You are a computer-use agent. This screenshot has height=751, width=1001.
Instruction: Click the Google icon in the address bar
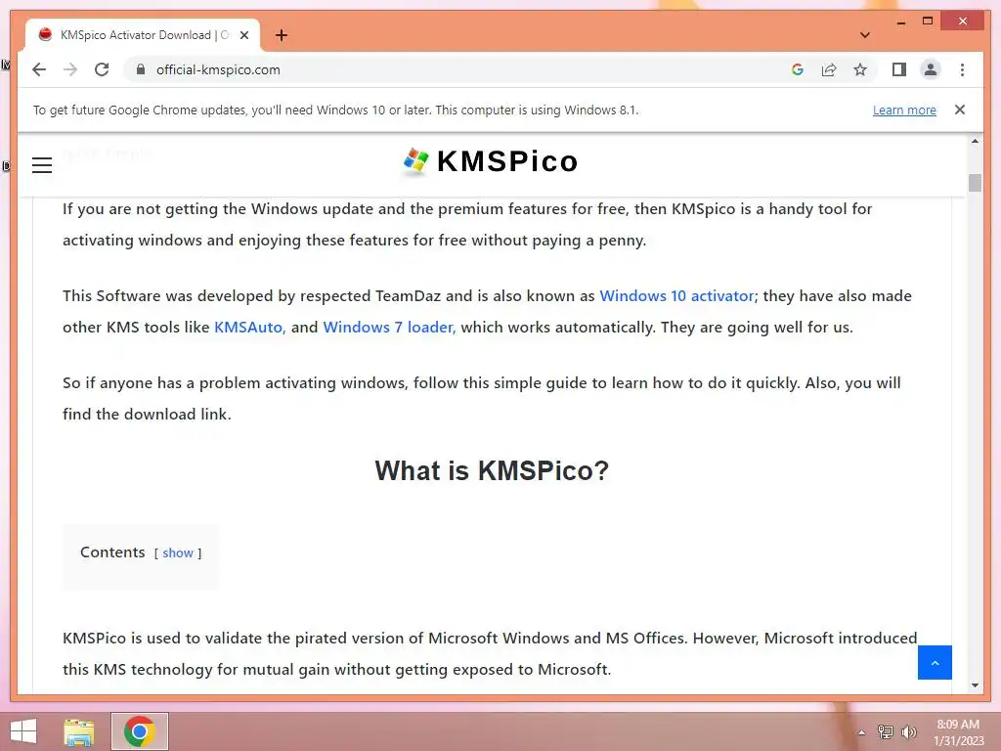[x=798, y=69]
